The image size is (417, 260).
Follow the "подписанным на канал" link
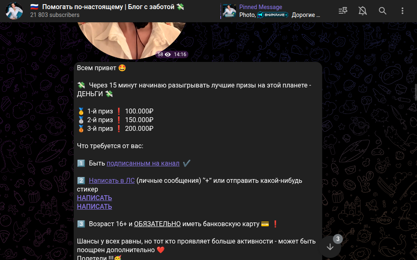click(143, 163)
